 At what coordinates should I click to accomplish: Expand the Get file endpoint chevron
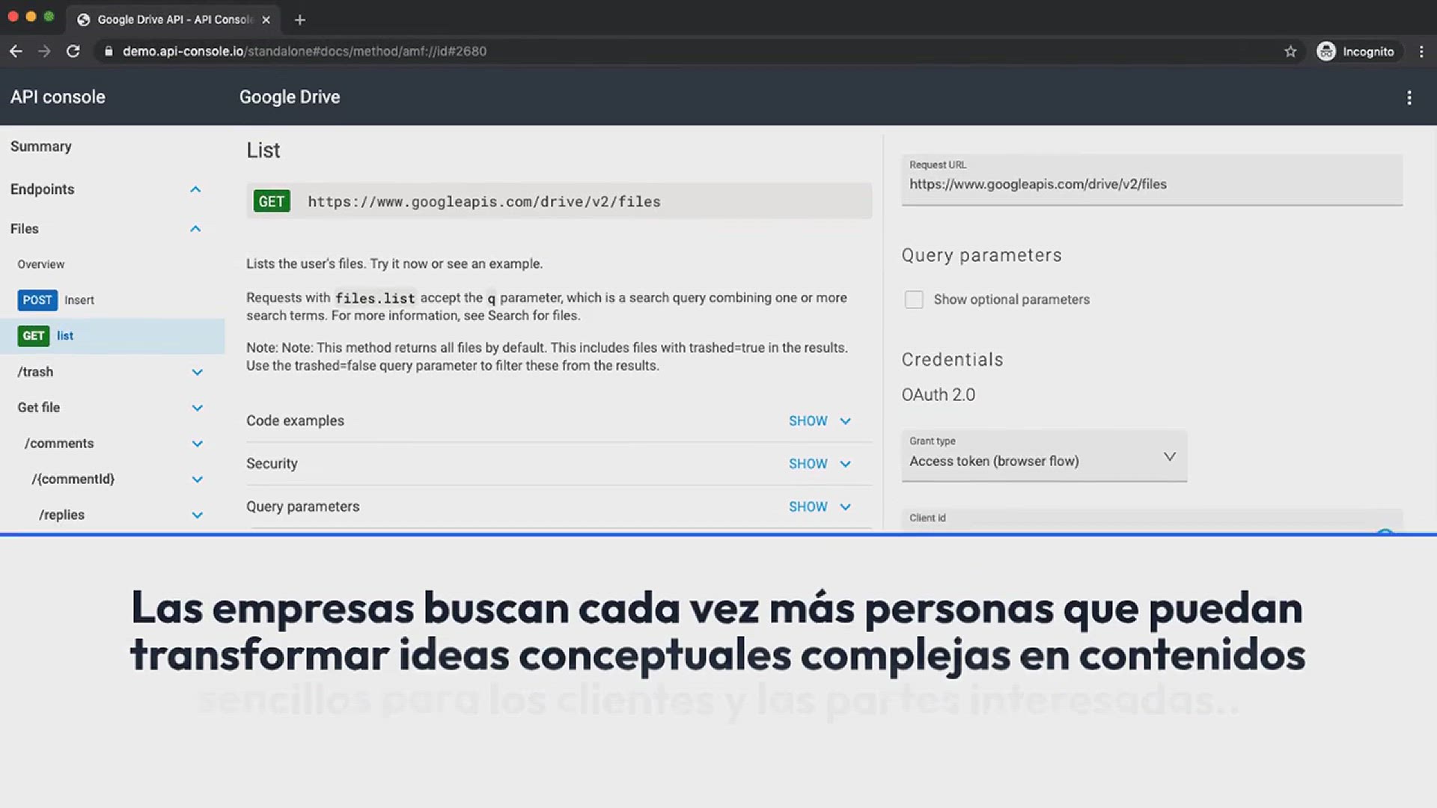click(197, 408)
